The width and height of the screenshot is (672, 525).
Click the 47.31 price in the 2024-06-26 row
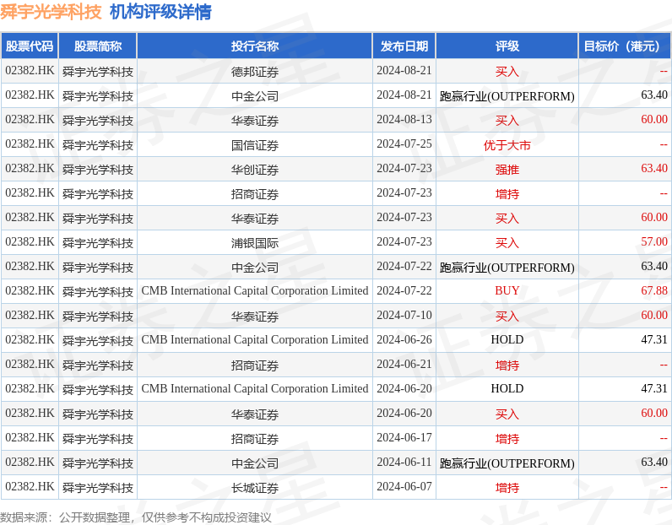(x=654, y=339)
